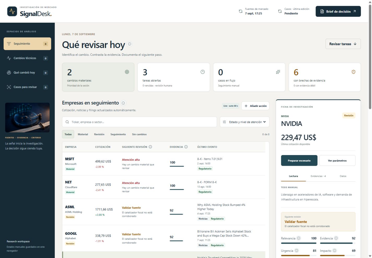Click the Noticias tag in ASML row
The height and width of the screenshot is (258, 372).
click(x=203, y=219)
